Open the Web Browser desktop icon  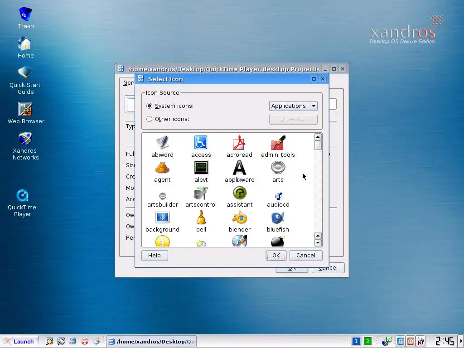coord(26,113)
